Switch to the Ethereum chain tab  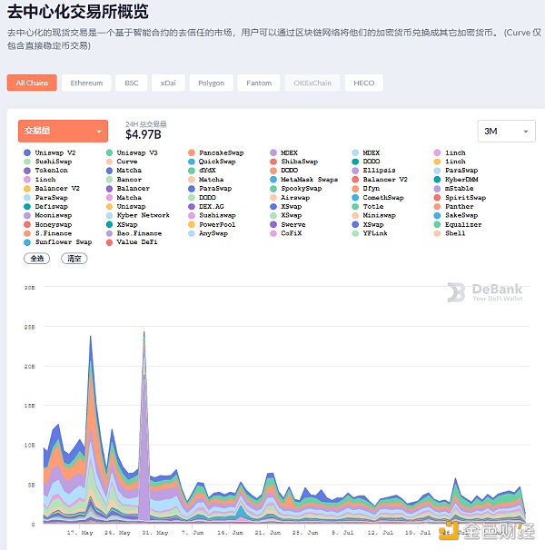[87, 83]
